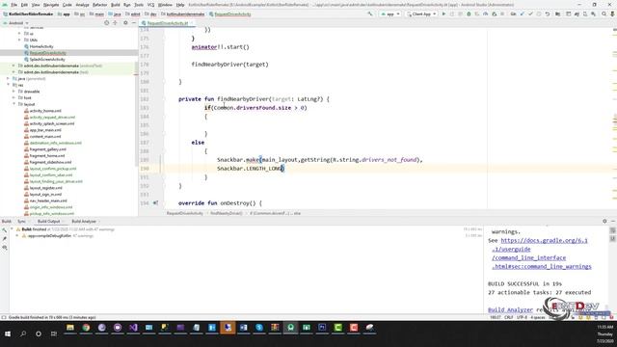Image resolution: width=617 pixels, height=347 pixels.
Task: Run the app with the green play icon
Action: click(443, 13)
